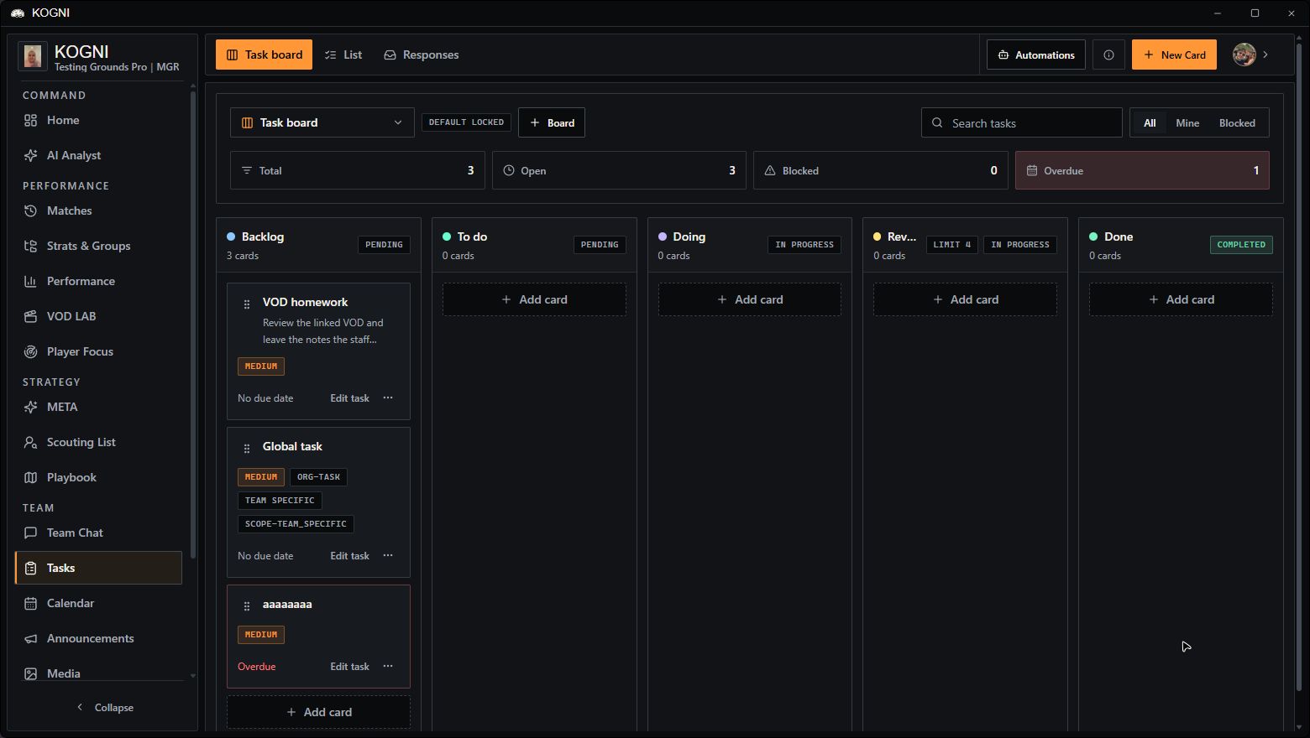Expand the chevron next to user avatar
1310x738 pixels.
(1265, 55)
